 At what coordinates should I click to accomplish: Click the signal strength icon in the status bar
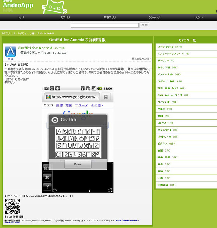[94, 88]
